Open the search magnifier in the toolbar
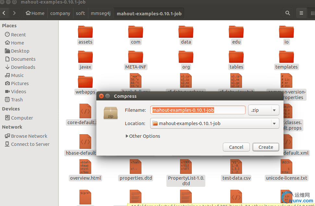The width and height of the screenshot is (315, 206). point(288,13)
